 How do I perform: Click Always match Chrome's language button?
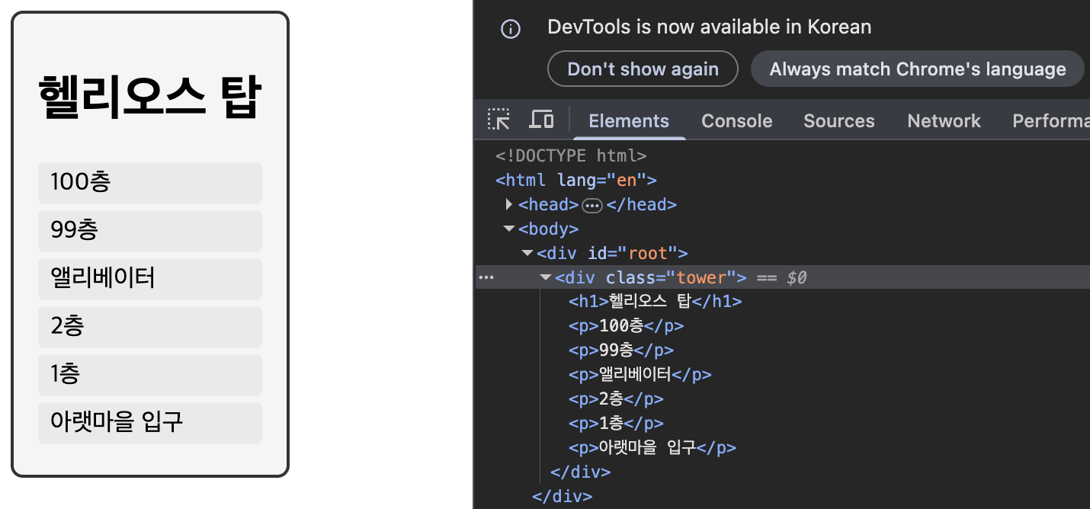[918, 69]
